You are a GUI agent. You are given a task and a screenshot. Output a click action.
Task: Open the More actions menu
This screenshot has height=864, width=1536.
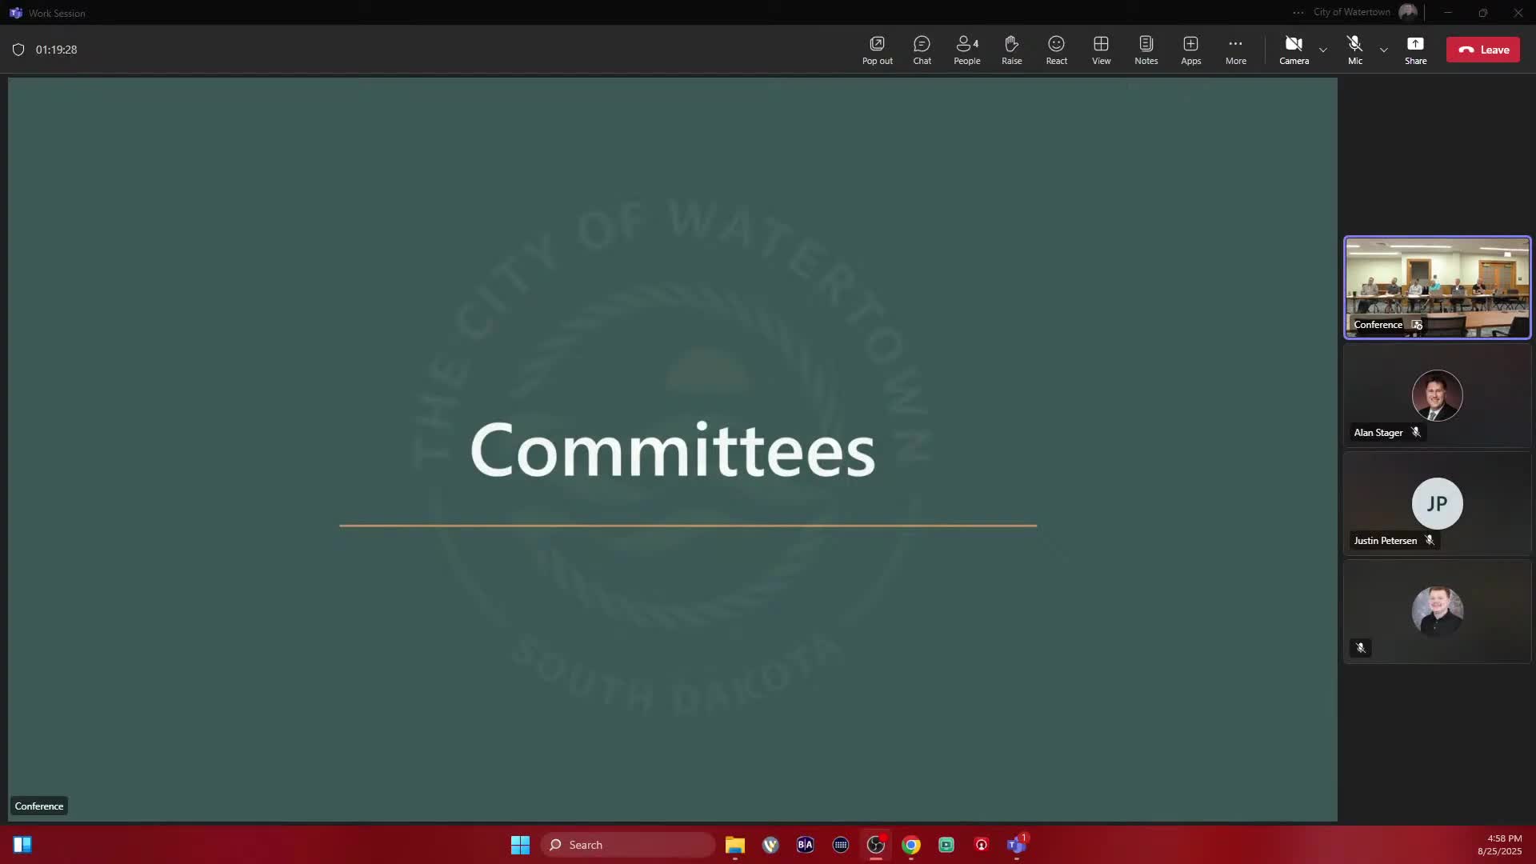coord(1235,50)
